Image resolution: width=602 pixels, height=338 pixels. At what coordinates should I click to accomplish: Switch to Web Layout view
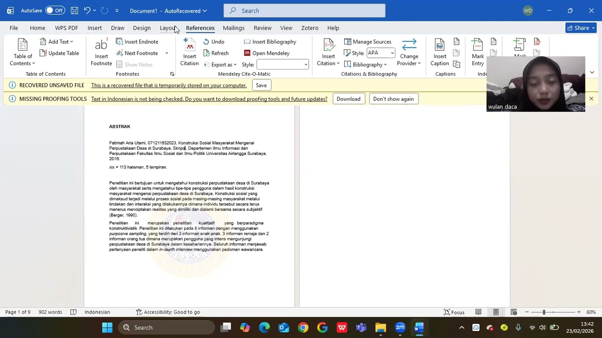[514, 312]
